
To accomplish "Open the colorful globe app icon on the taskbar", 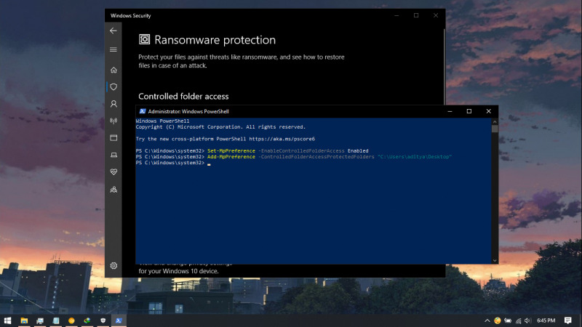I will [87, 320].
